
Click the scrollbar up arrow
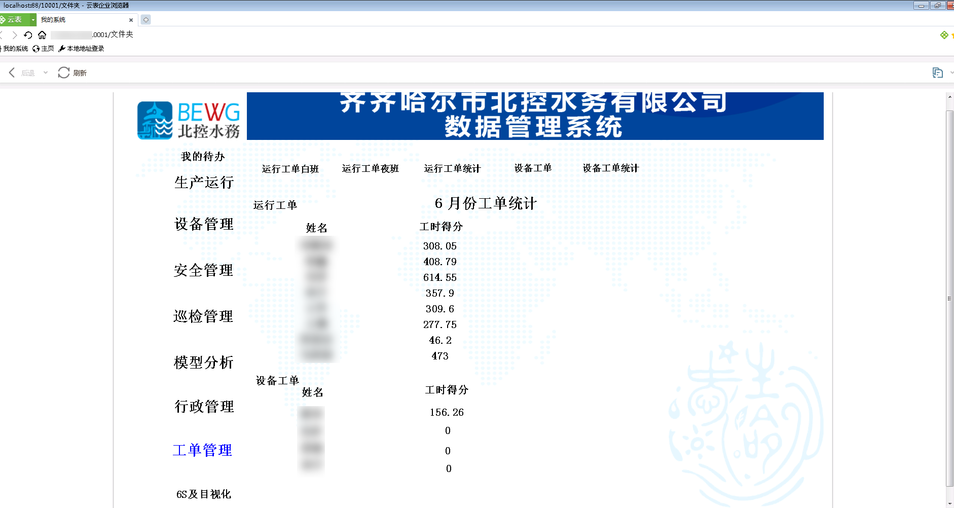(950, 97)
